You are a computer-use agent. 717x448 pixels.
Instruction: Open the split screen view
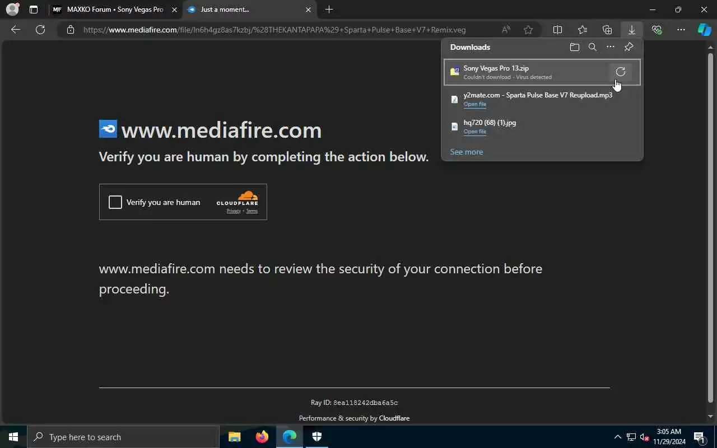click(558, 30)
